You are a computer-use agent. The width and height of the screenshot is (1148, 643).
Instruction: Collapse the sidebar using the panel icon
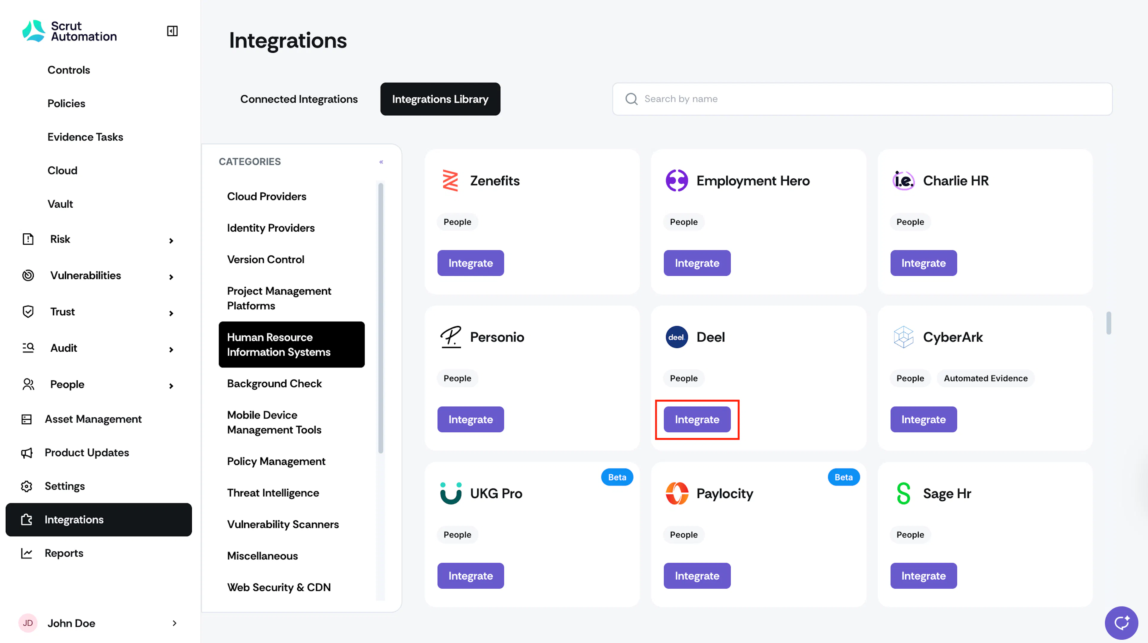tap(172, 31)
